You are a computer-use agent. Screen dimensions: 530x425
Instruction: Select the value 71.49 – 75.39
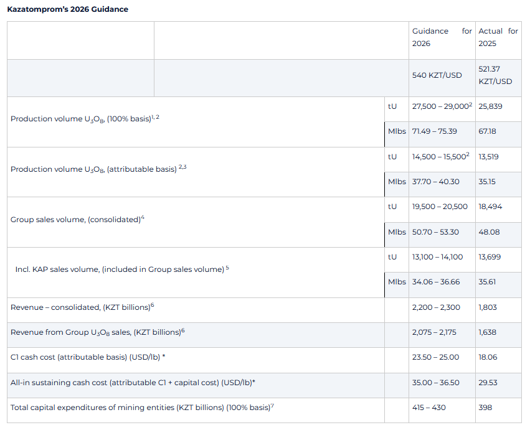click(x=434, y=131)
